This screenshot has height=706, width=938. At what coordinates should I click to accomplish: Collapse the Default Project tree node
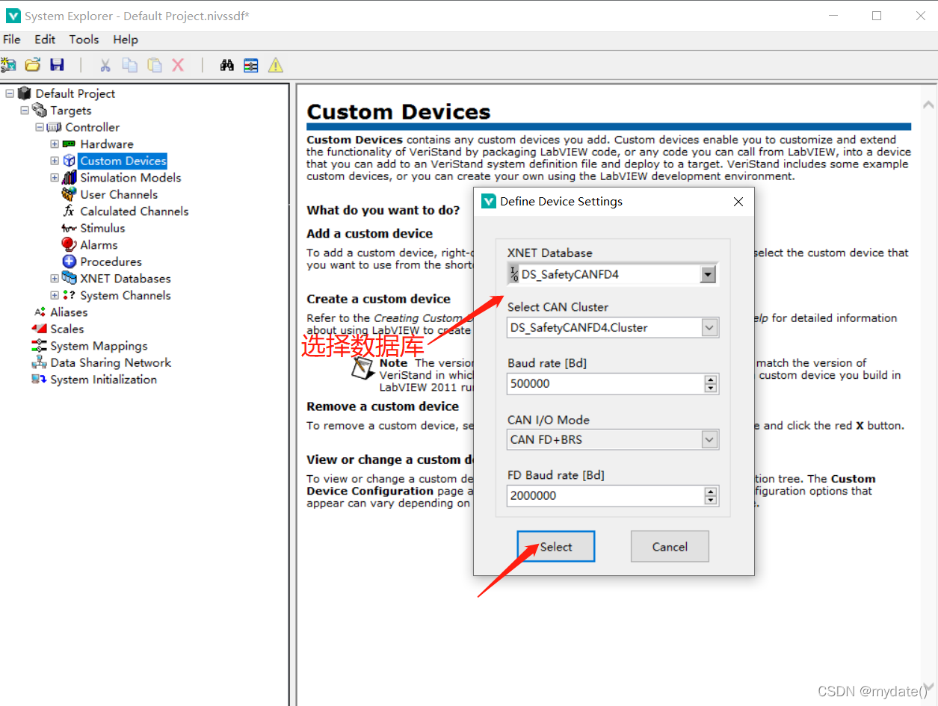point(10,93)
